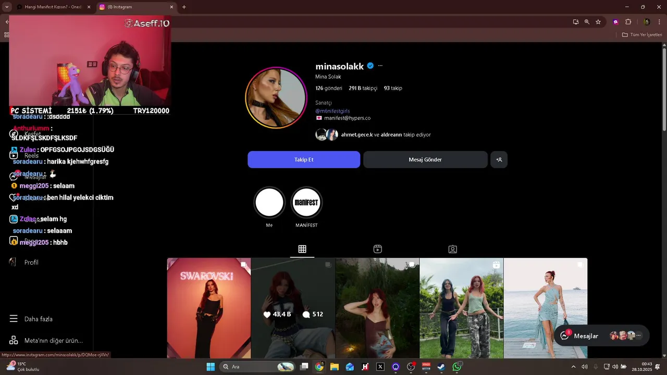The width and height of the screenshot is (667, 375).
Task: Open the Voice Meter app in taskbar
Action: [x=426, y=367]
